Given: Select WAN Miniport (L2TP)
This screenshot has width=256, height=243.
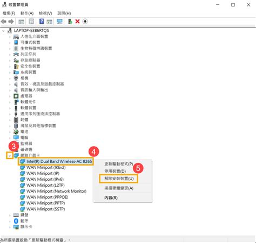Looking at the screenshot, I should (45, 185).
